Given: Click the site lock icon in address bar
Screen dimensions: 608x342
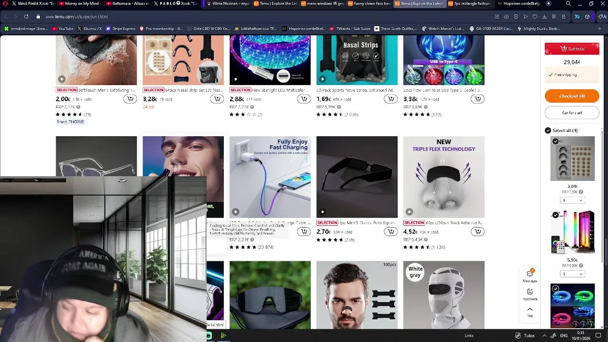Looking at the screenshot, I should click(x=38, y=17).
